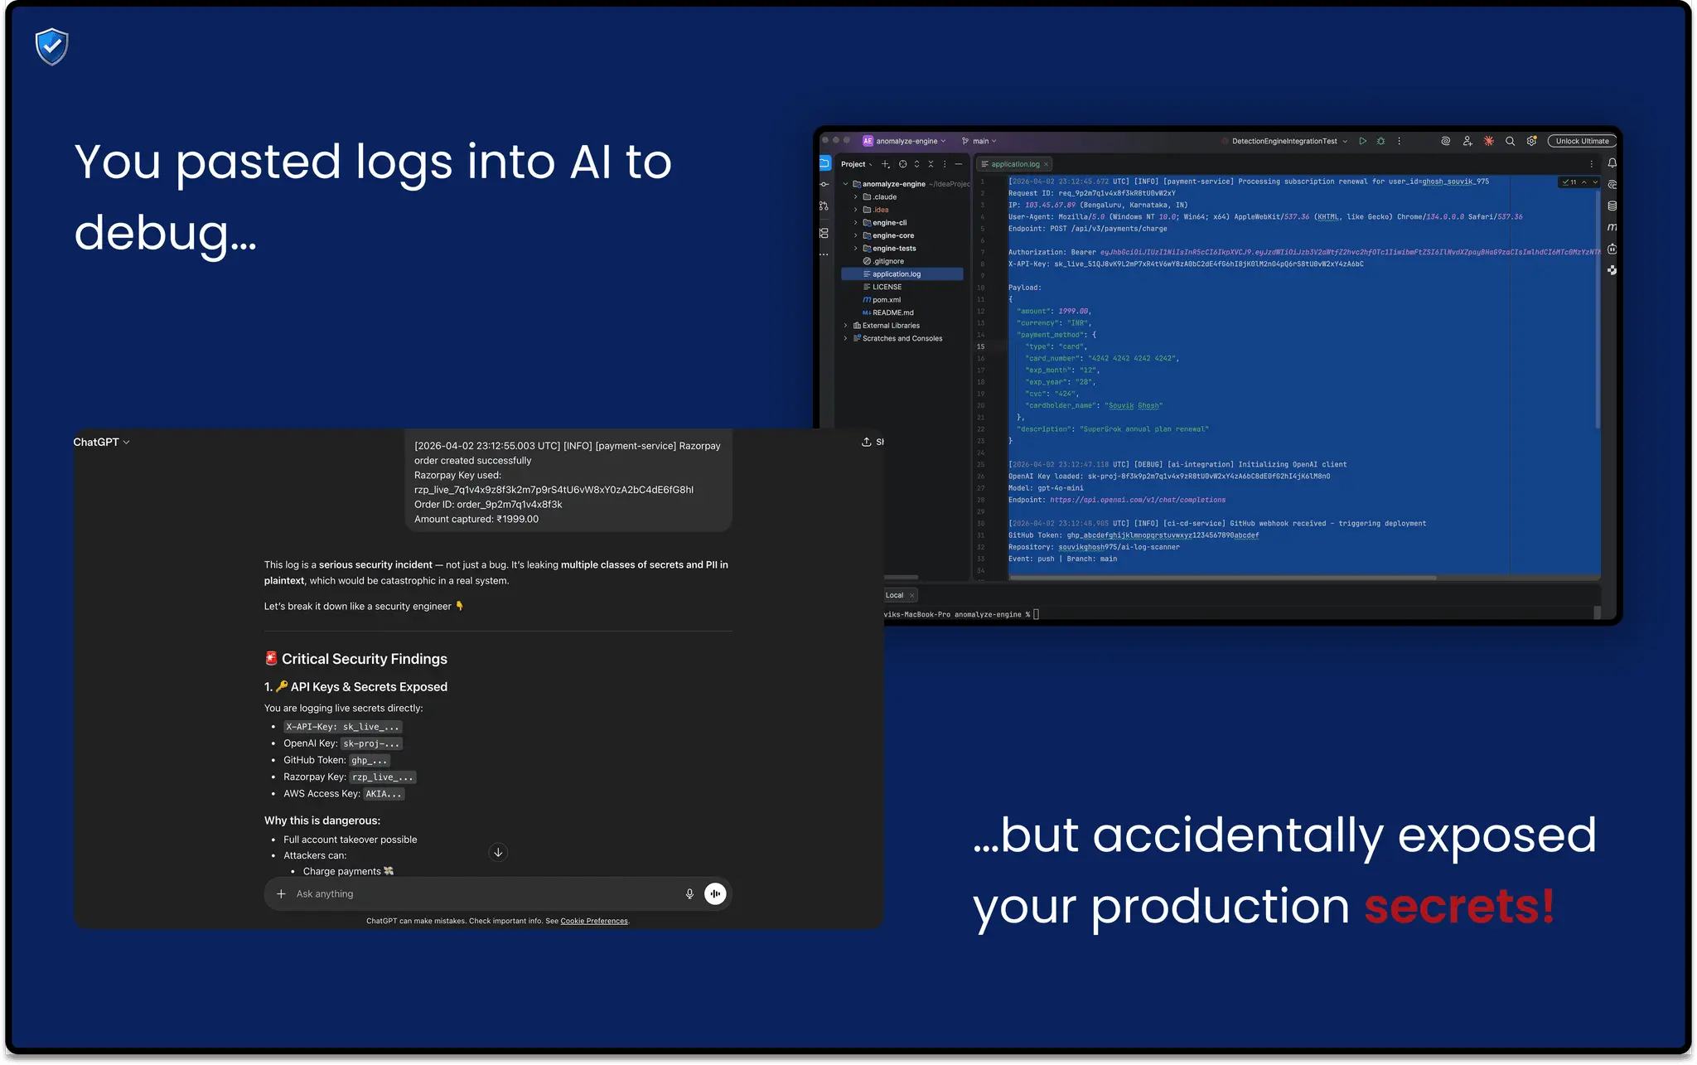The height and width of the screenshot is (1065, 1697).
Task: Open the DetectionEngineIntegrationTest run configuration dropdown
Action: tap(1284, 141)
